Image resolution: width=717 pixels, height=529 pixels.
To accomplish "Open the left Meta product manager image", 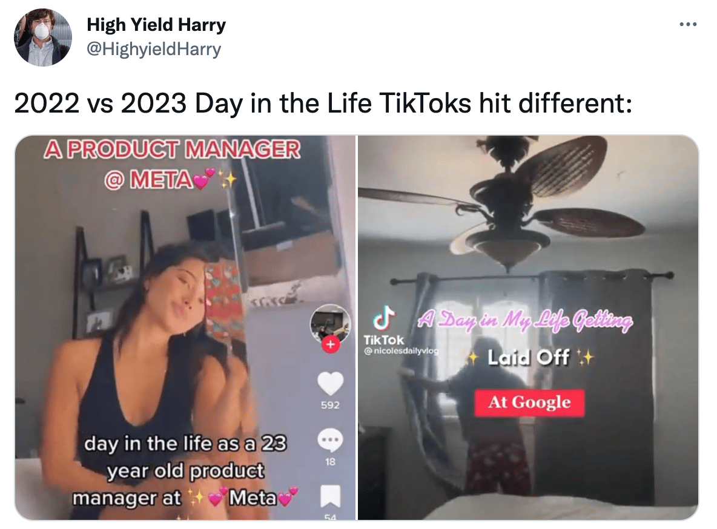I will [x=185, y=327].
